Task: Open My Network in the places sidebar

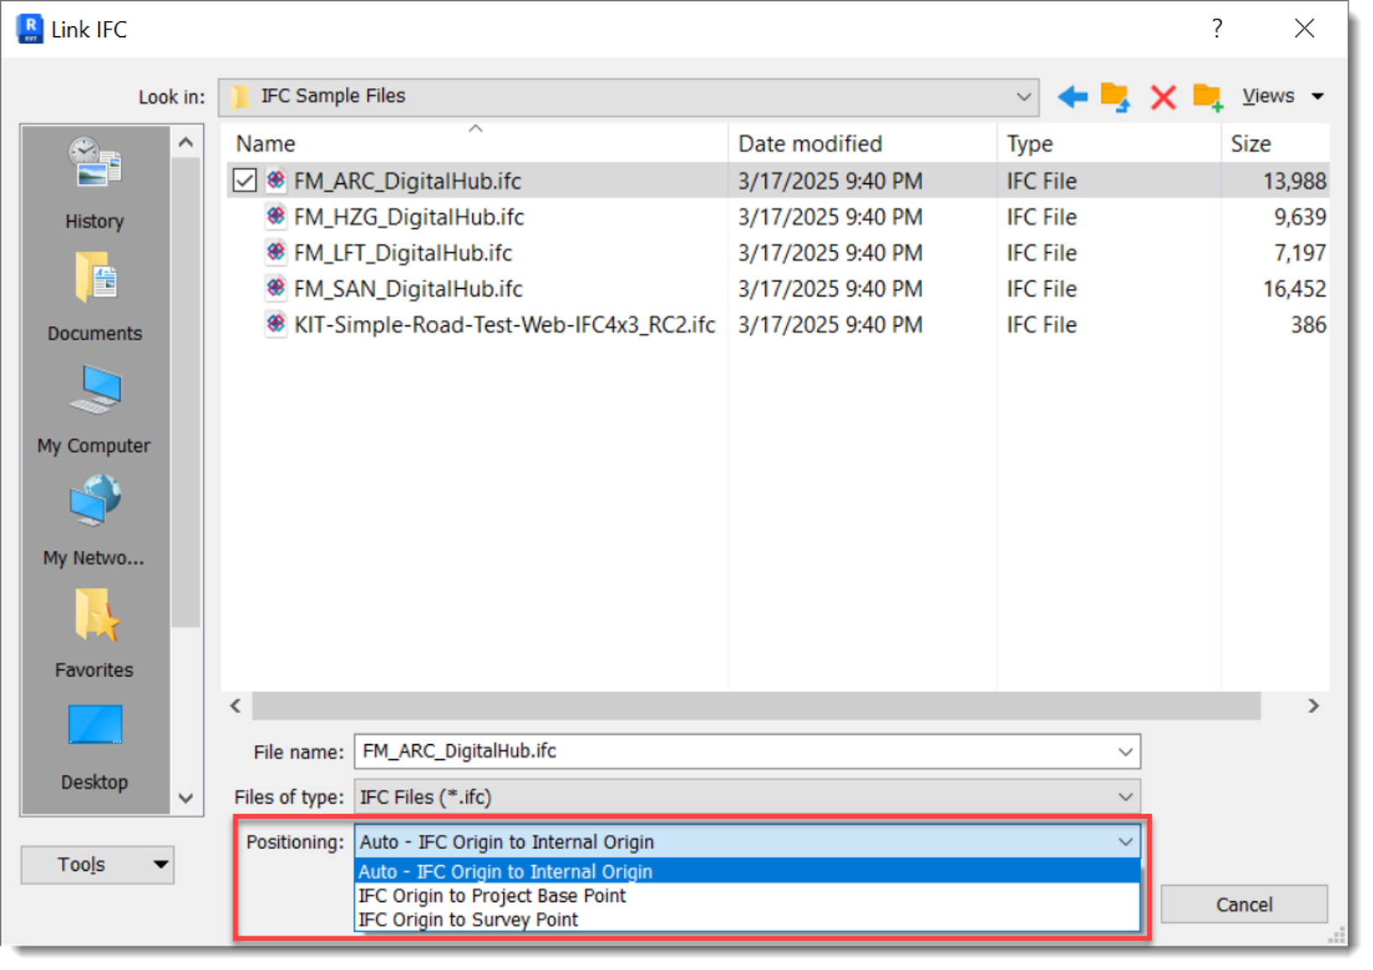Action: [x=94, y=521]
